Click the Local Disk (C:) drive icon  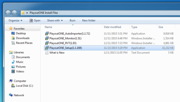pos(13,86)
